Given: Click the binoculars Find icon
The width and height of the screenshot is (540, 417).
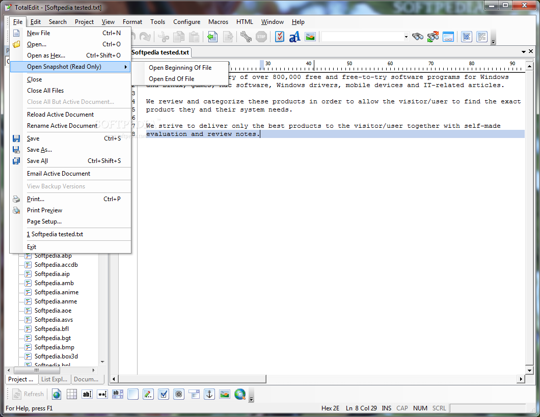Looking at the screenshot, I should 418,37.
